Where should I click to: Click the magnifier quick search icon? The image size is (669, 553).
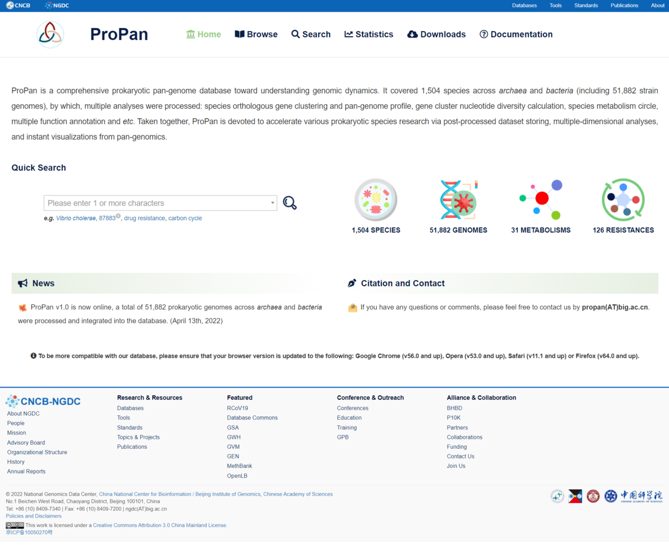(289, 203)
